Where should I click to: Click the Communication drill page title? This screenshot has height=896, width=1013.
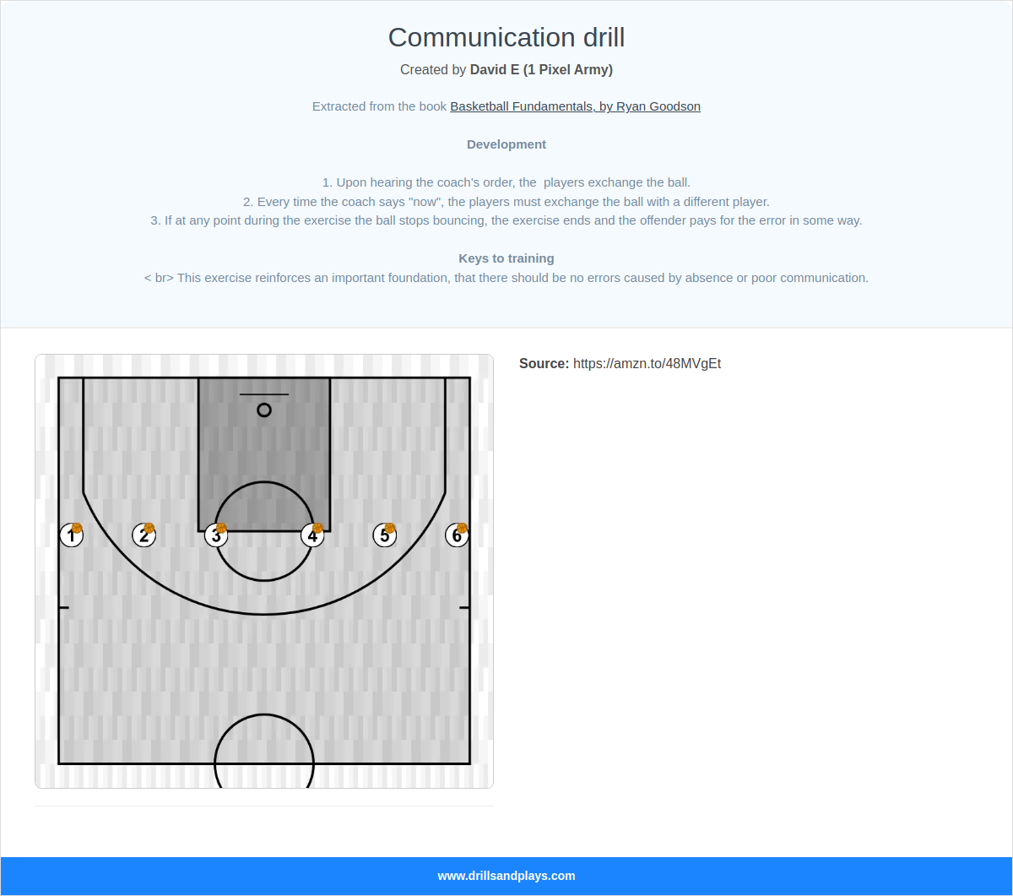(x=506, y=37)
